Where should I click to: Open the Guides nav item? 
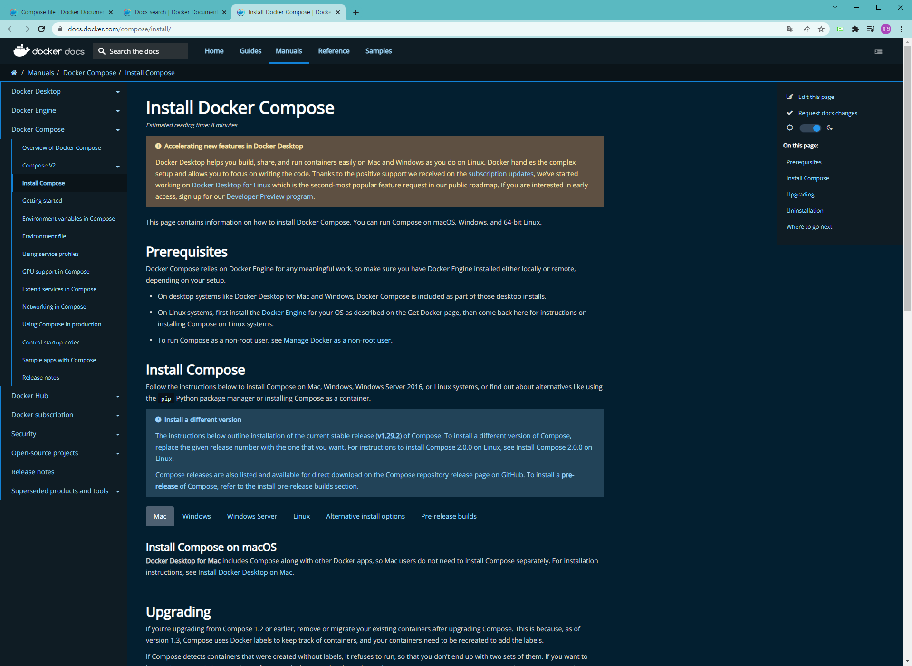click(250, 51)
